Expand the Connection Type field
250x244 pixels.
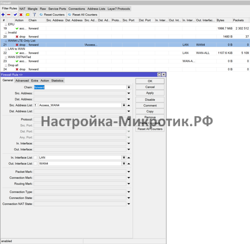pos(129,192)
